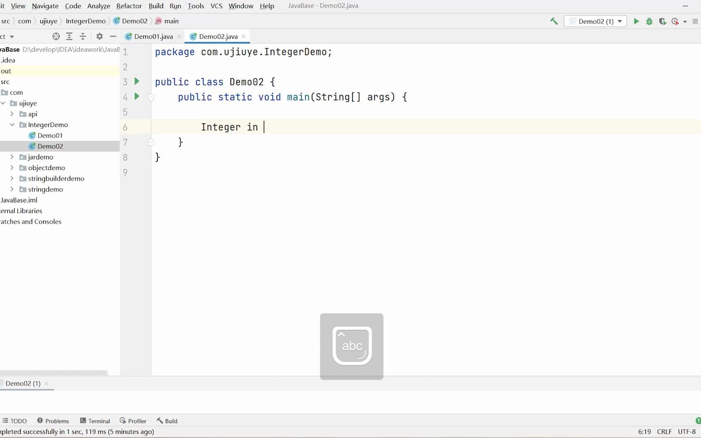This screenshot has width=701, height=438.
Task: Open the Profiler tool window
Action: pos(133,421)
